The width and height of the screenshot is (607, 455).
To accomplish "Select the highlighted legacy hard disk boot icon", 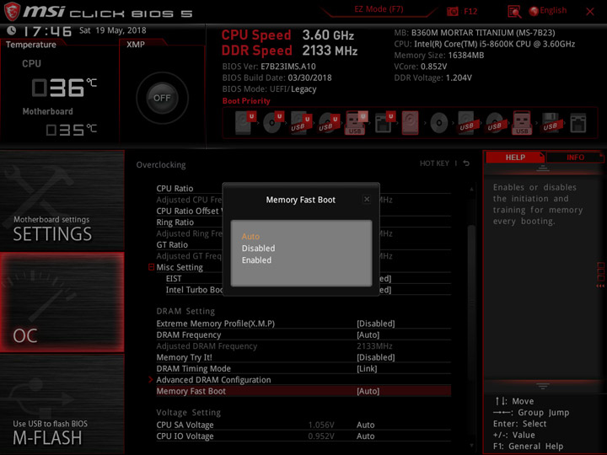I will [x=411, y=123].
